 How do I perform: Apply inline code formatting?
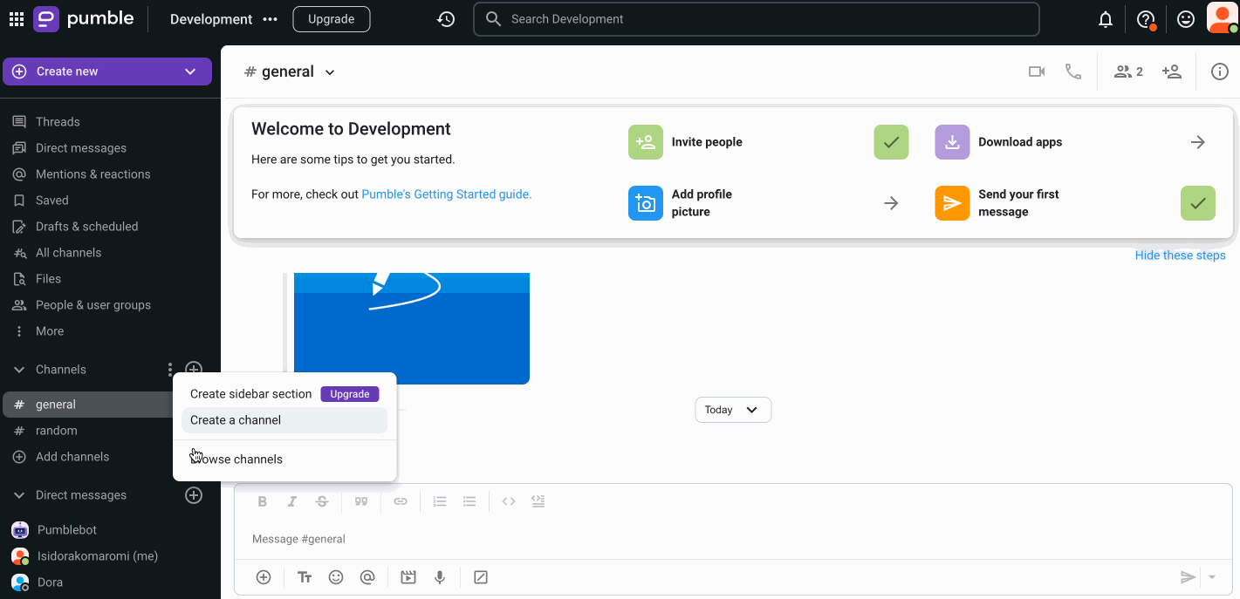tap(509, 501)
